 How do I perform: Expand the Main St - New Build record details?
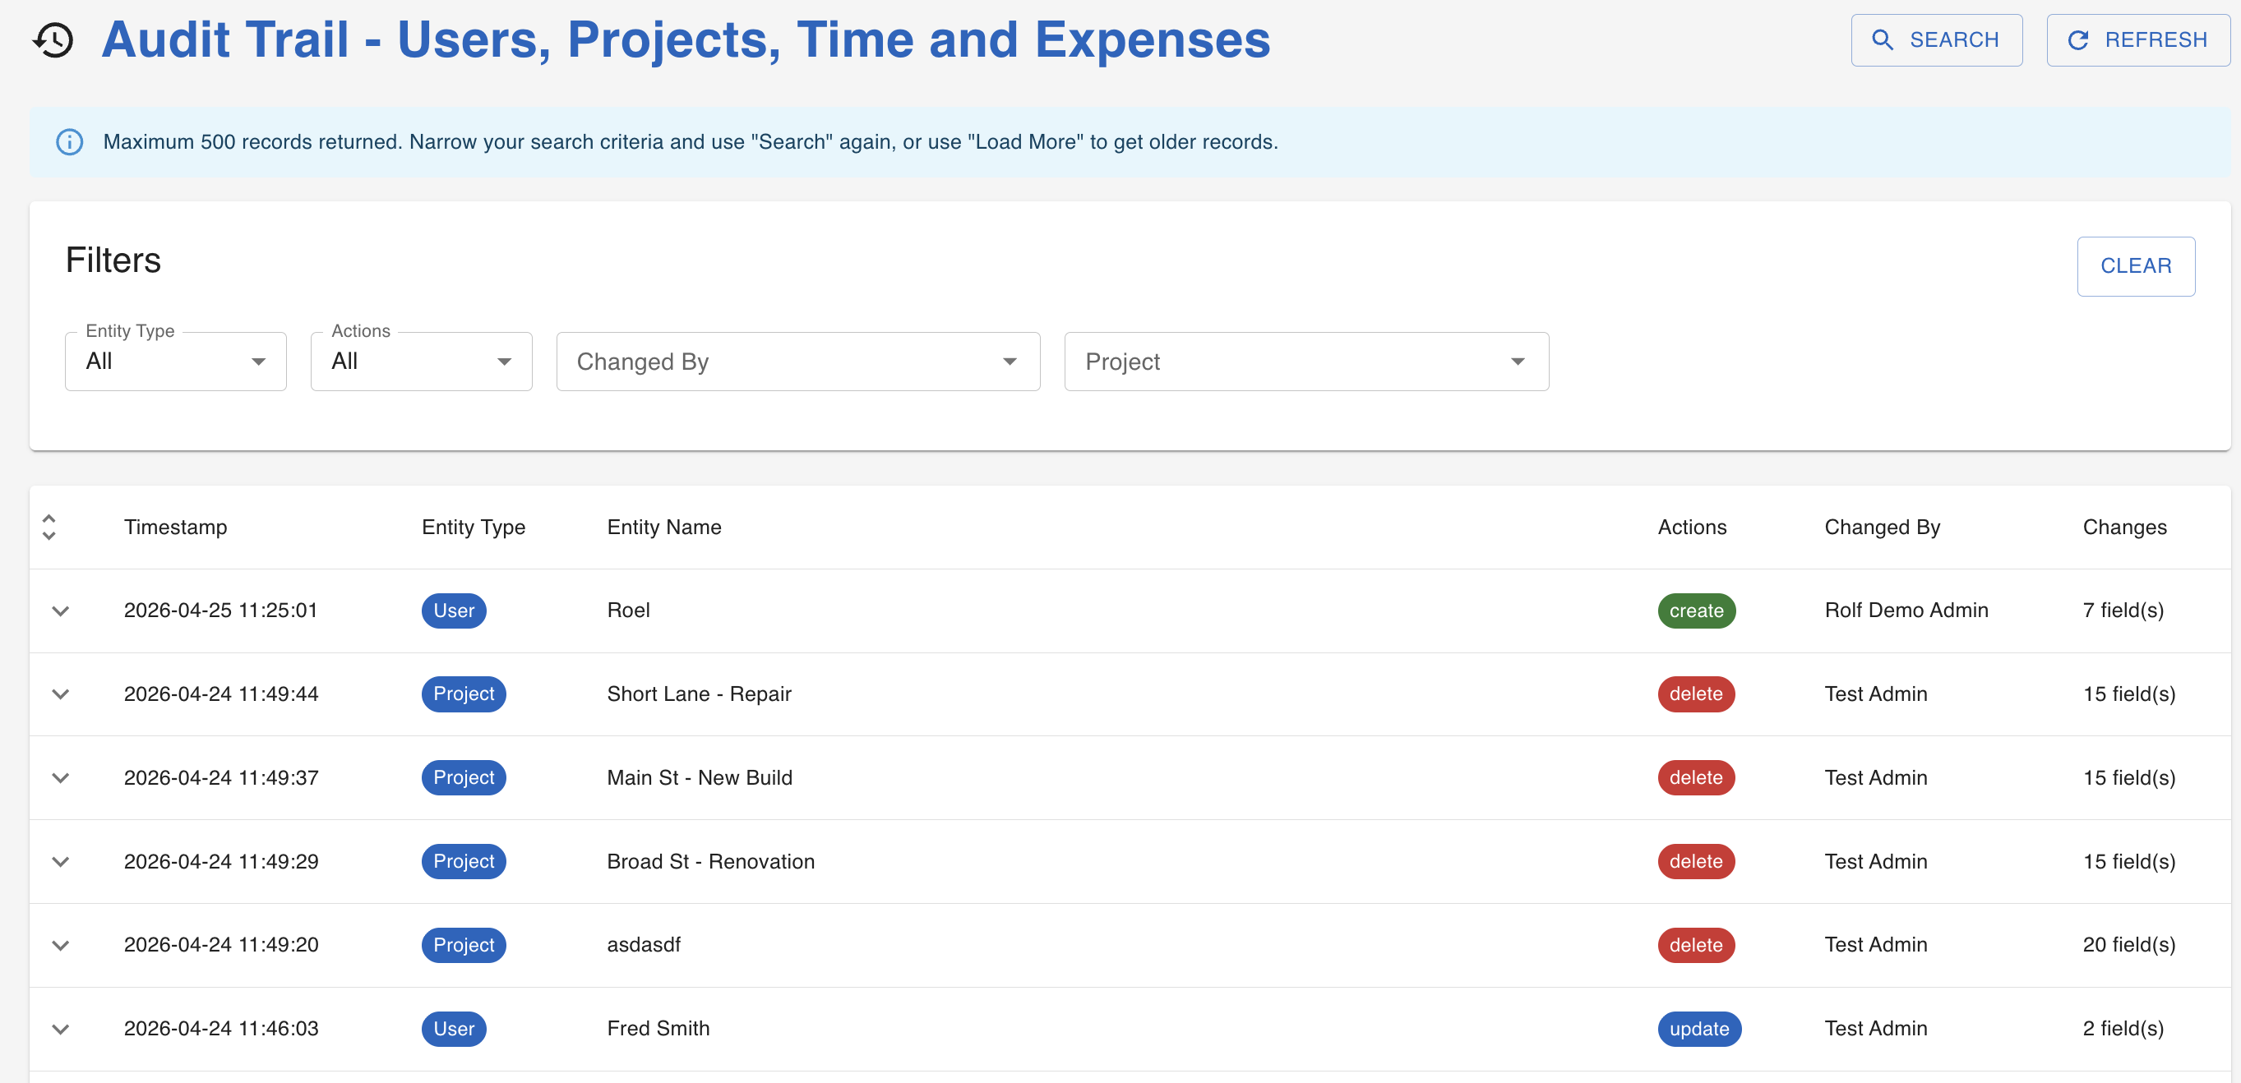click(61, 777)
